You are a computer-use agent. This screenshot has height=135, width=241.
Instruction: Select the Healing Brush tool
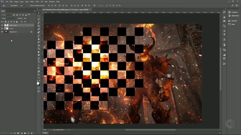pyautogui.click(x=38, y=32)
